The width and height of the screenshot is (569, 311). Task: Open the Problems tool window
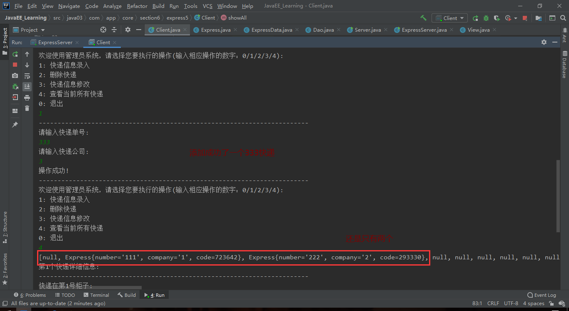[30, 295]
